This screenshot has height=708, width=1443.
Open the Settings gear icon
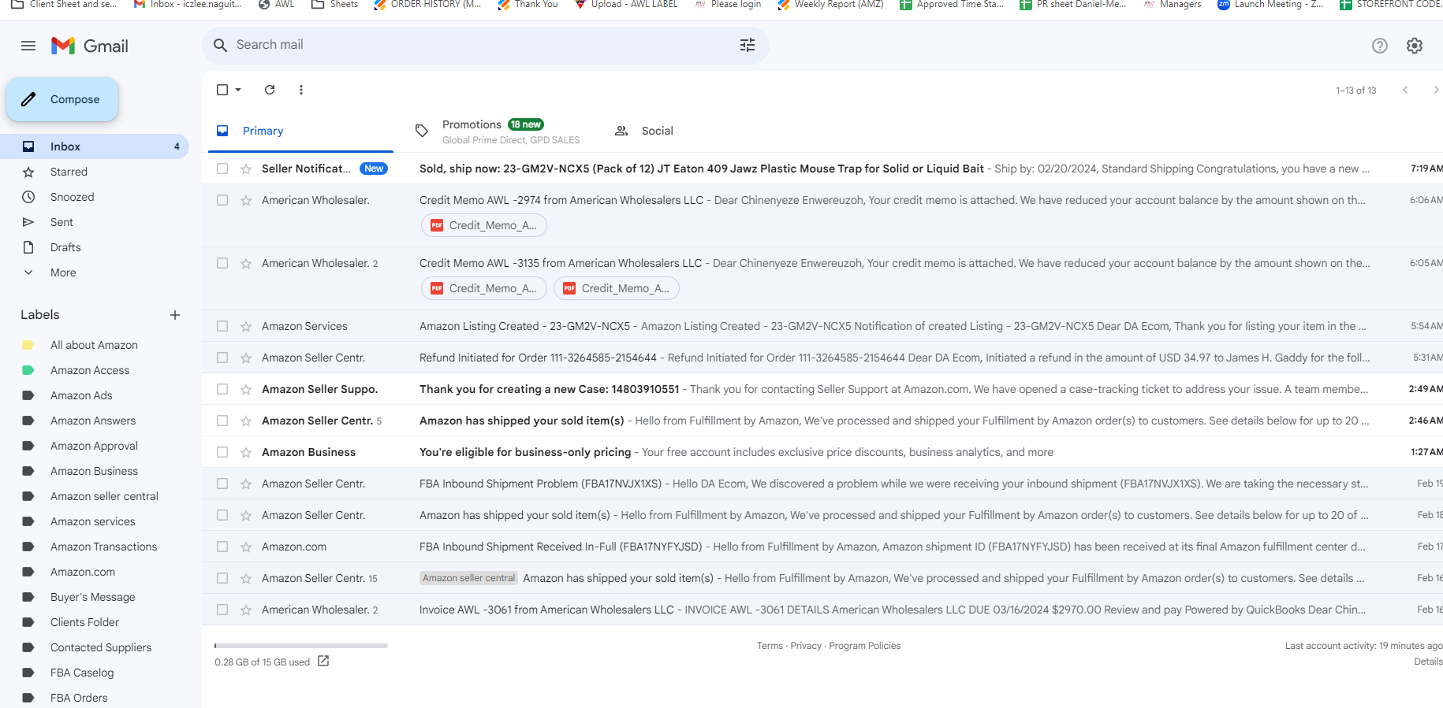coord(1415,46)
